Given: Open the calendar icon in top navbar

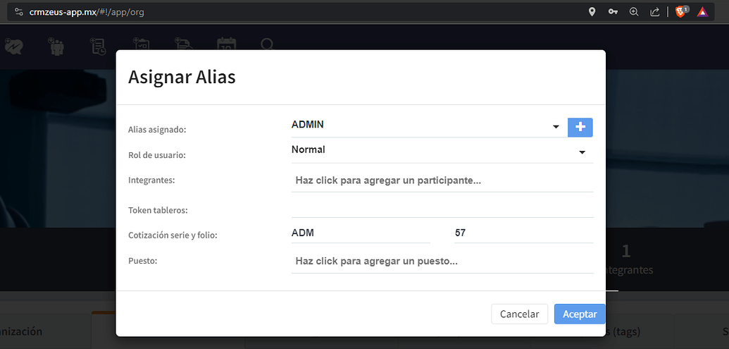Looking at the screenshot, I should pos(226,47).
